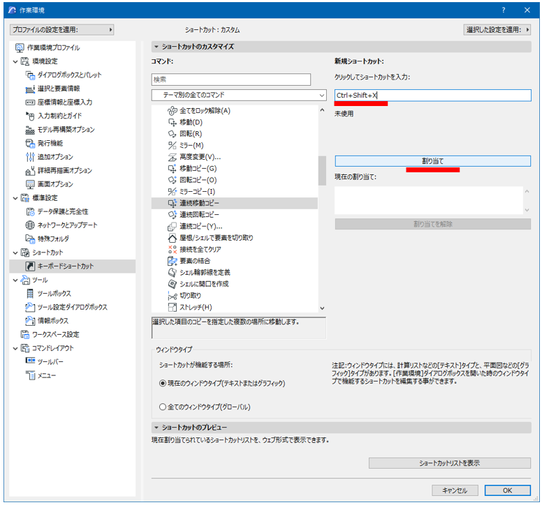Open ダイアログボックスとパレット settings icon

click(x=31, y=75)
